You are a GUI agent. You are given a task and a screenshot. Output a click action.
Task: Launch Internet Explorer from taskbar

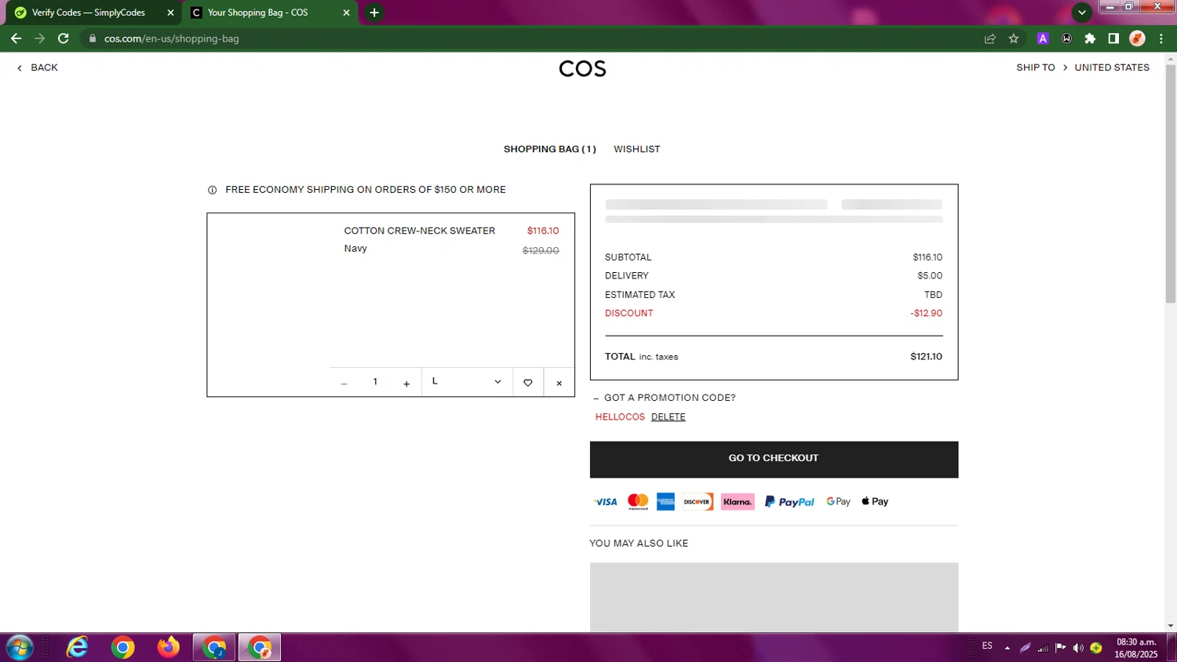point(77,648)
